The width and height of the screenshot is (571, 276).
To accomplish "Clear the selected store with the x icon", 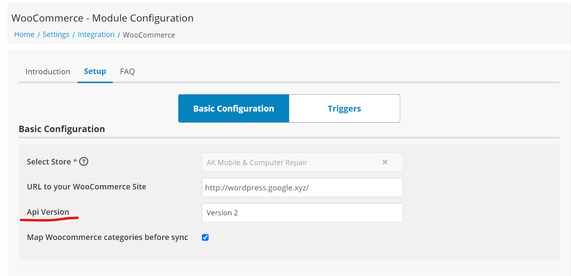I will pos(385,162).
